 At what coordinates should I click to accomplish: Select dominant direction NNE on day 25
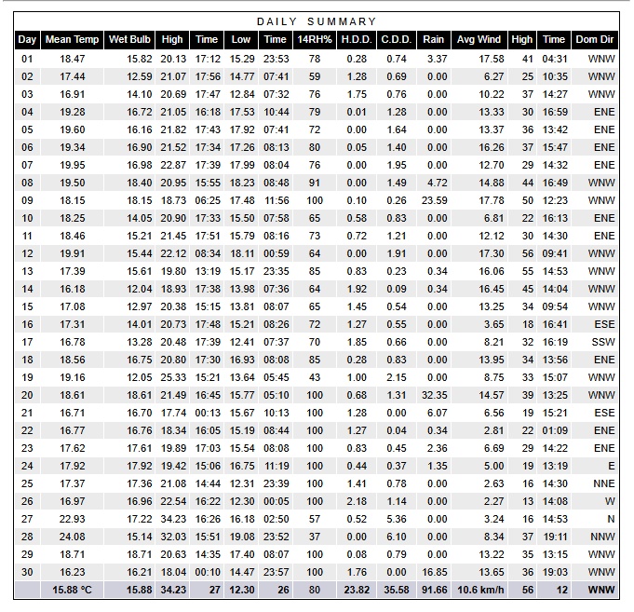coord(604,483)
